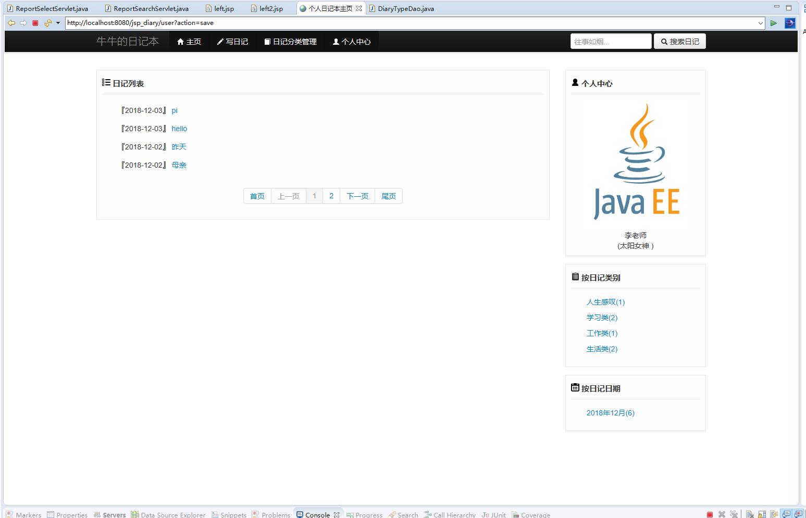This screenshot has height=518, width=806.
Task: Go to page 2 in pagination
Action: click(331, 196)
